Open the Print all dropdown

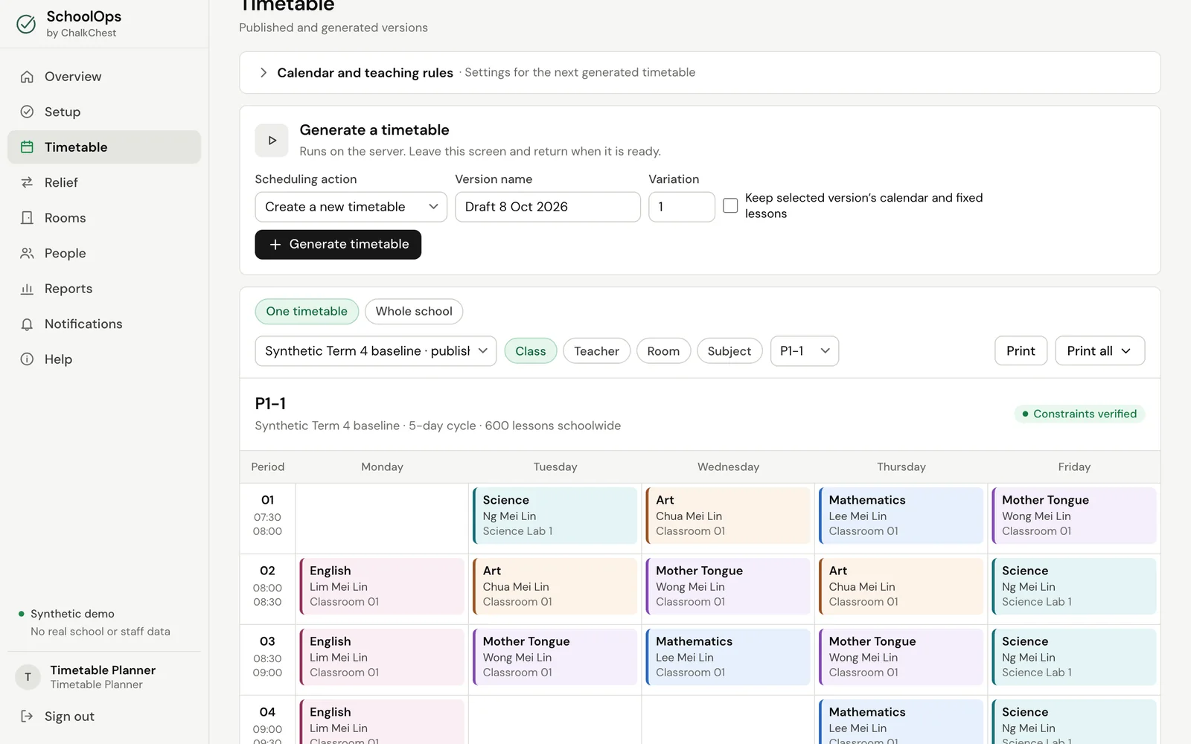(x=1099, y=351)
